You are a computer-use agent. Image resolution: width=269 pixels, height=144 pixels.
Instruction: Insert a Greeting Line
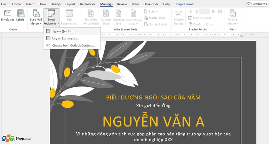tap(118, 17)
